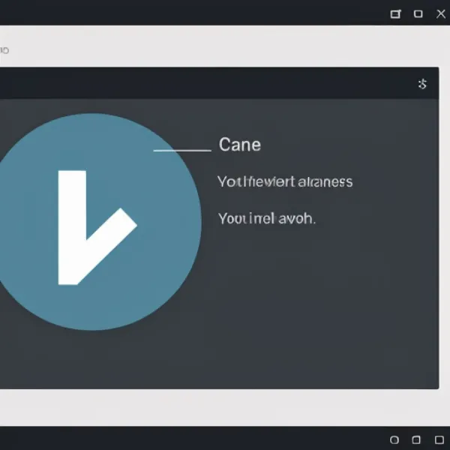Click the restore window icon in the title bar
This screenshot has height=450, width=450.
pyautogui.click(x=396, y=13)
